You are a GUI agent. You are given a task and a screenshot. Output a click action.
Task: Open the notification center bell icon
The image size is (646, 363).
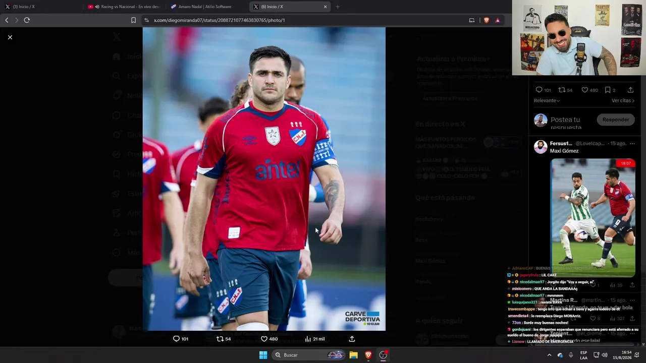point(637,355)
